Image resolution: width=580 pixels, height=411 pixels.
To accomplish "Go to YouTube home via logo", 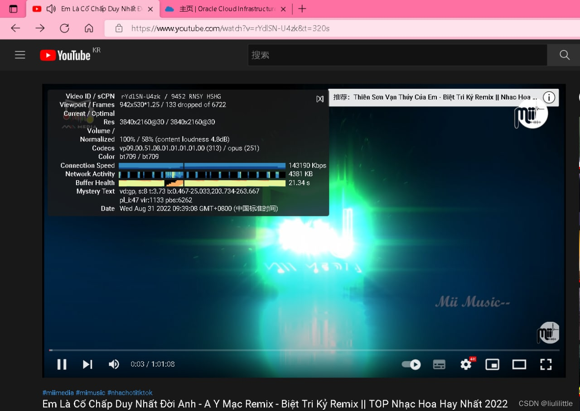I will (65, 55).
